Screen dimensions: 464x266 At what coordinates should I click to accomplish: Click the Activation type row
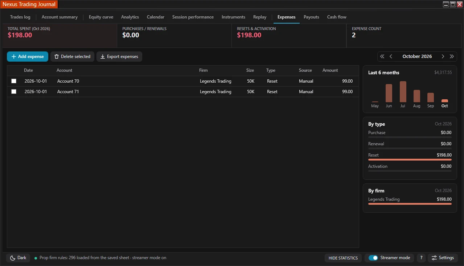point(410,168)
